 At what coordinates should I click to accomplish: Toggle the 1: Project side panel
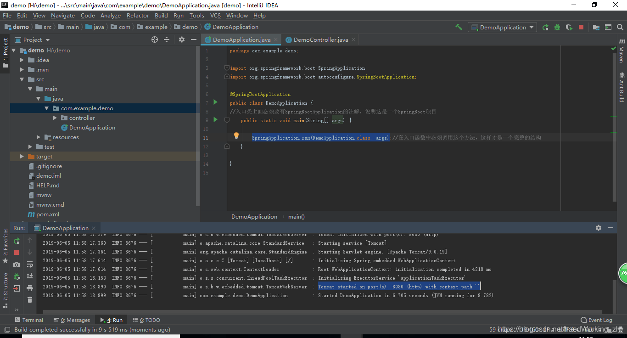[x=6, y=53]
